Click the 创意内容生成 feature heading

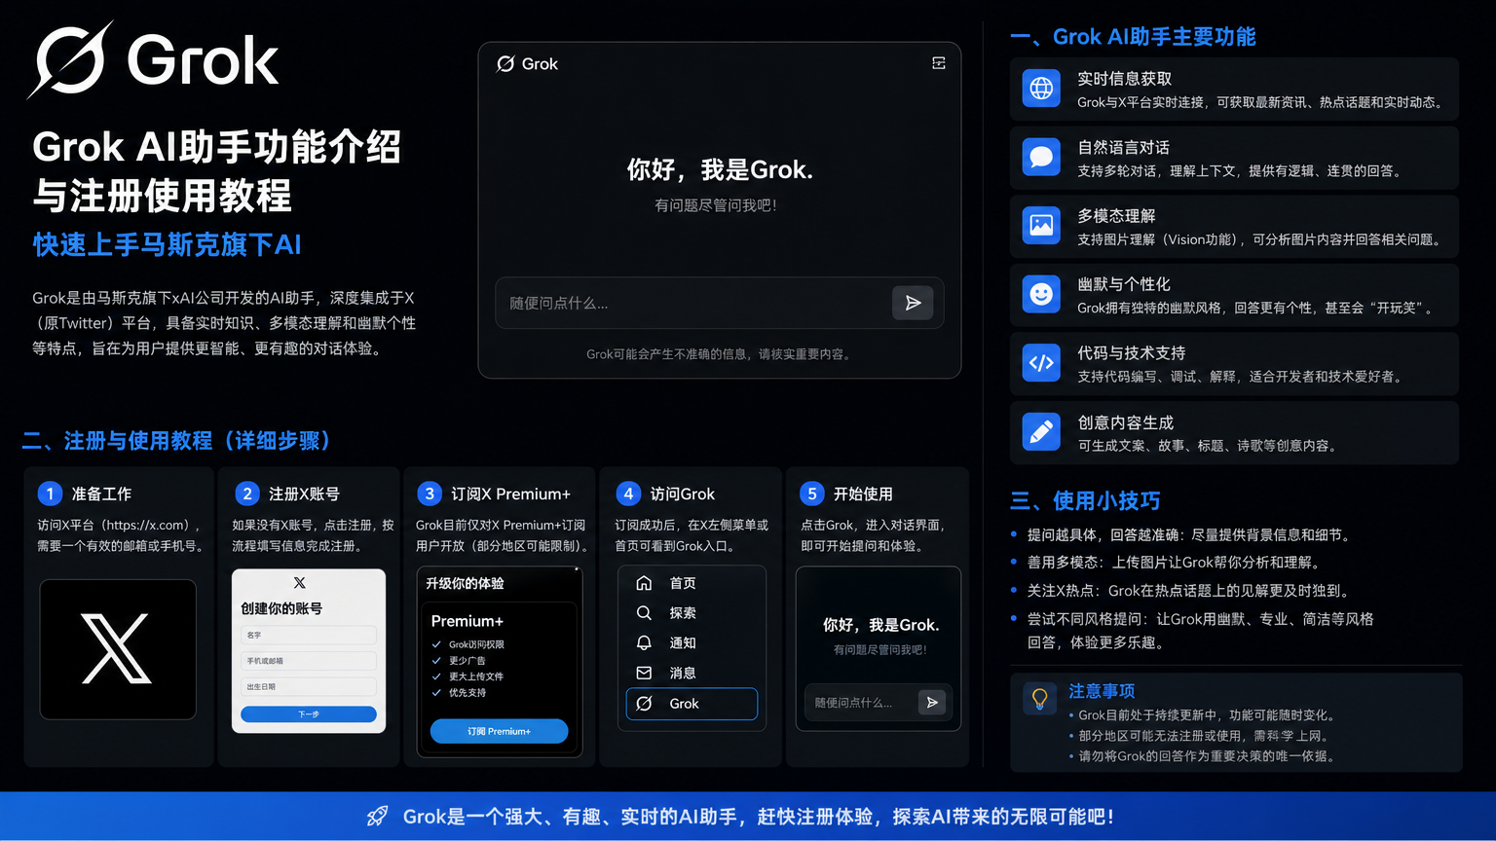(x=1125, y=423)
